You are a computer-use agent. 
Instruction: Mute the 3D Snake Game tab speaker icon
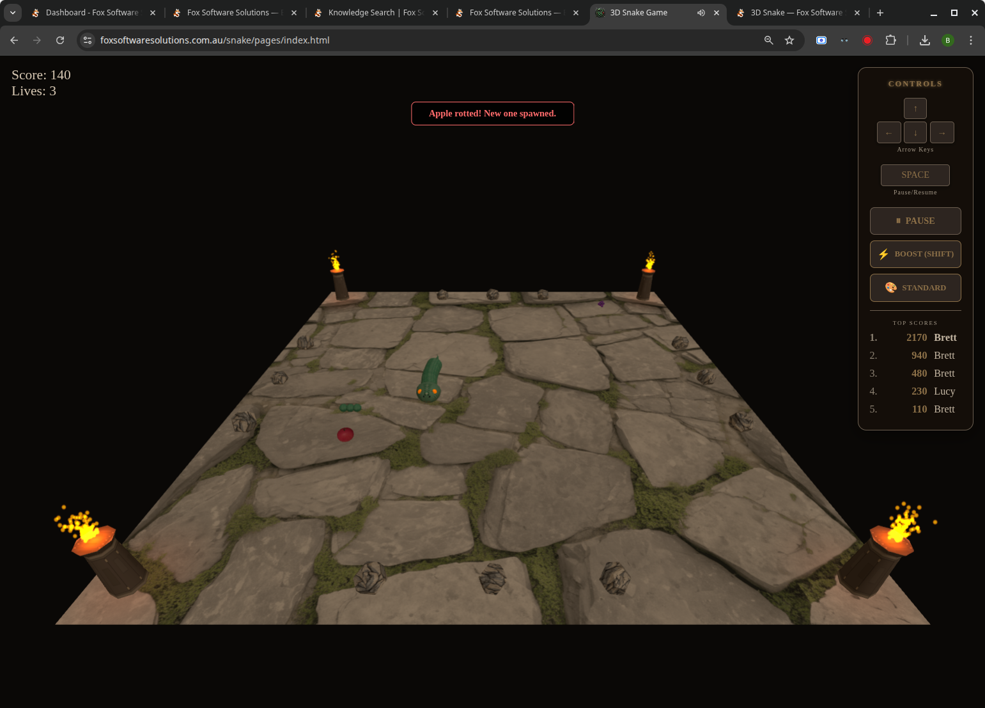701,12
